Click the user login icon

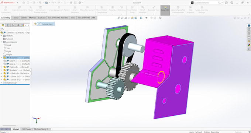point(226,3)
